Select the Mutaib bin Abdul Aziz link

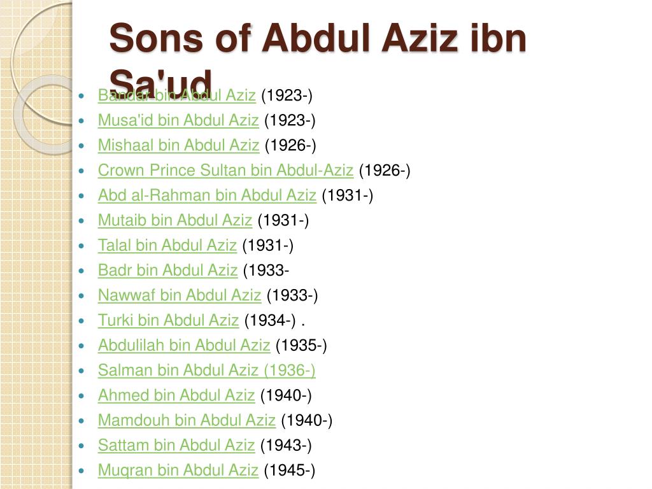pos(175,220)
